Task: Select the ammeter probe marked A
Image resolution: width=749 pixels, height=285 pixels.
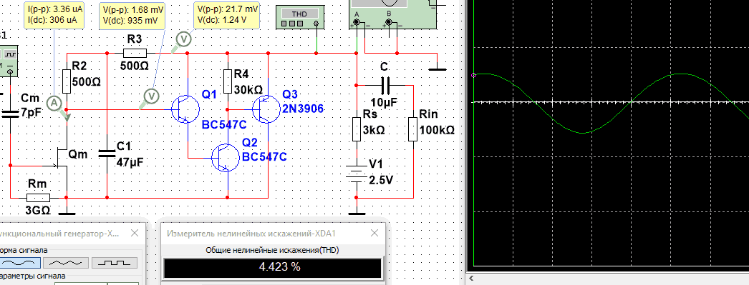Action: (54, 102)
